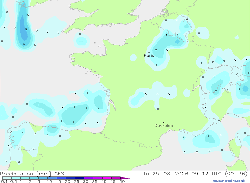Image resolution: width=250 pixels, height=183 pixels.
Task: Click the '0.1' legend scale label
Action: click(x=4, y=182)
